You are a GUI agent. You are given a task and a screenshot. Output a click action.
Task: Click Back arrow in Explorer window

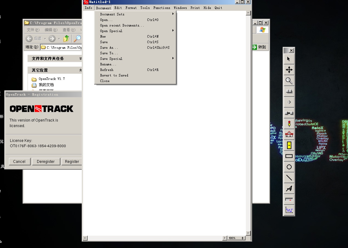pyautogui.click(x=29, y=39)
